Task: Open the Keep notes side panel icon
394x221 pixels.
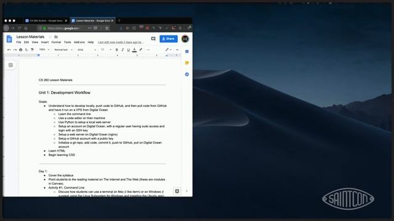Action: pos(187,63)
